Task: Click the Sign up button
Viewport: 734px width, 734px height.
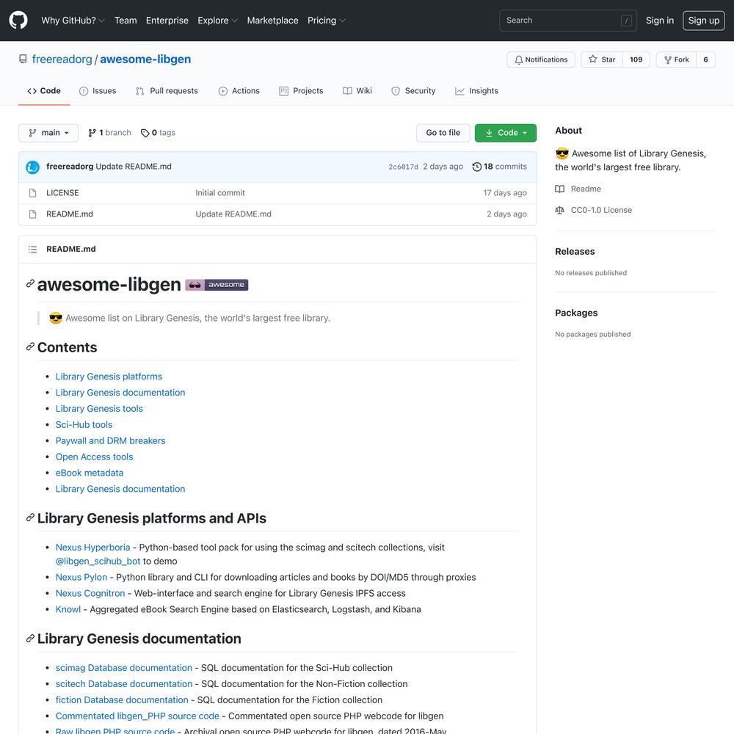Action: [x=704, y=21]
